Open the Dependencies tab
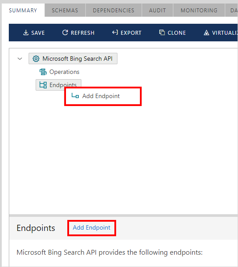This screenshot has height=267, width=238. coord(114,11)
